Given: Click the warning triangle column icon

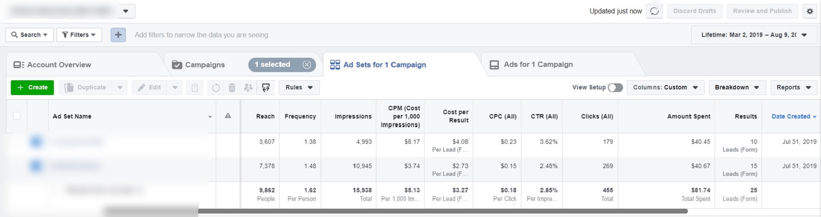Looking at the screenshot, I should pos(228,116).
